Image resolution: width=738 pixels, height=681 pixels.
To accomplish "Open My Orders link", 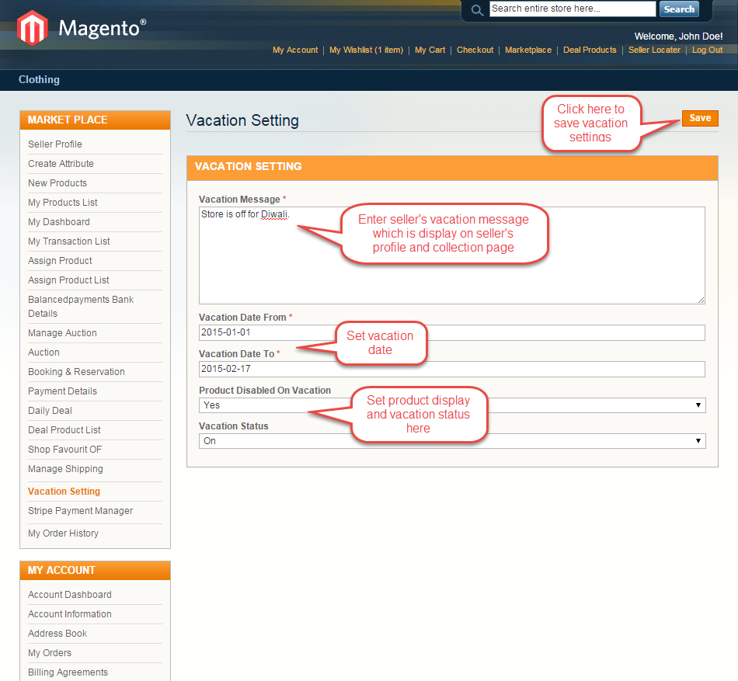I will [50, 653].
